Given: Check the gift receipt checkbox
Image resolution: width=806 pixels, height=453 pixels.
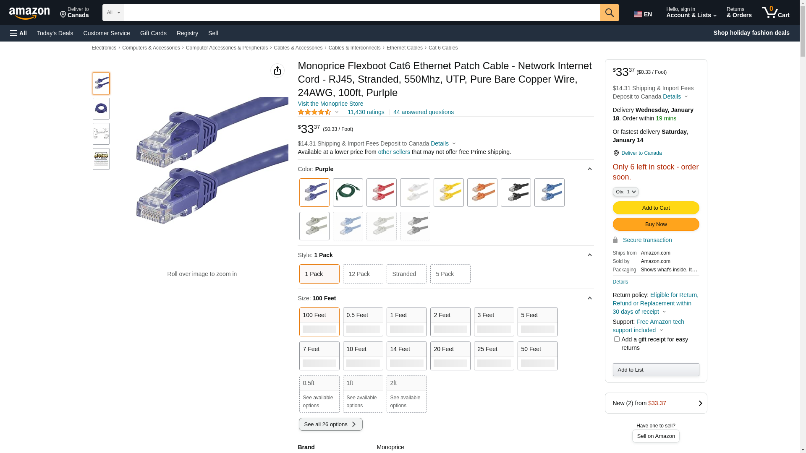Looking at the screenshot, I should pyautogui.click(x=616, y=339).
